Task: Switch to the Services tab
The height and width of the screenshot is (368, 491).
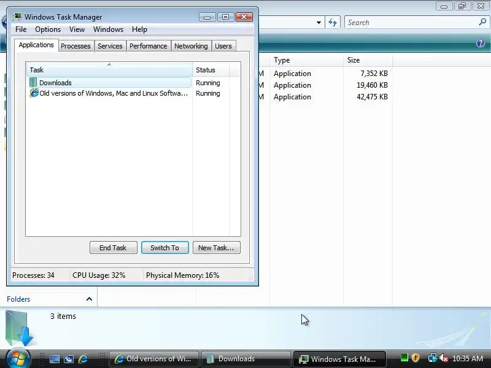Action: [x=110, y=46]
